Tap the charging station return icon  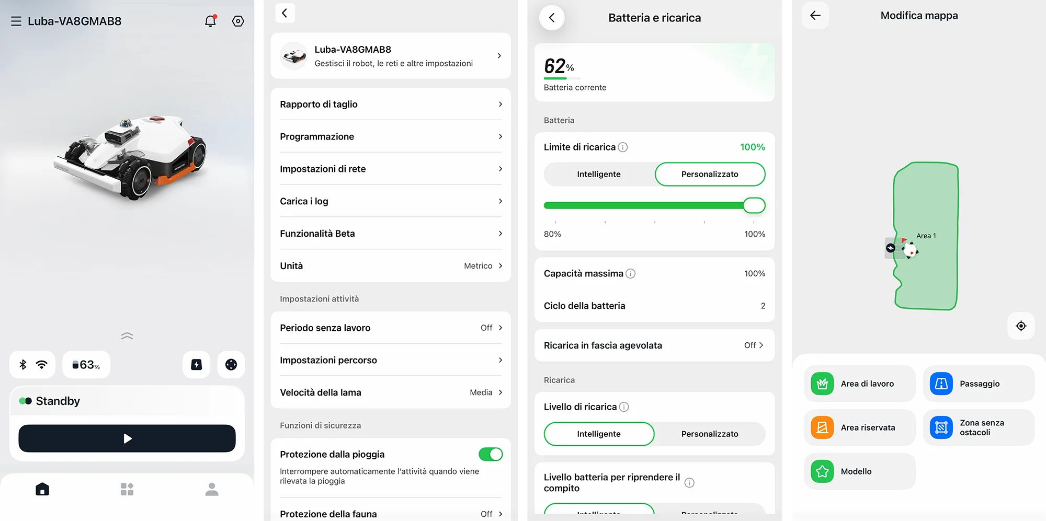point(196,364)
